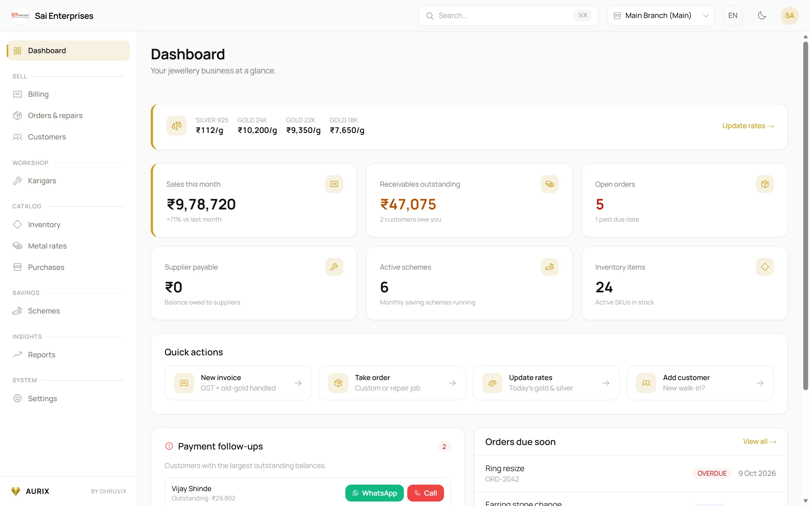
Task: Toggle dark mode with the moon icon
Action: 762,15
